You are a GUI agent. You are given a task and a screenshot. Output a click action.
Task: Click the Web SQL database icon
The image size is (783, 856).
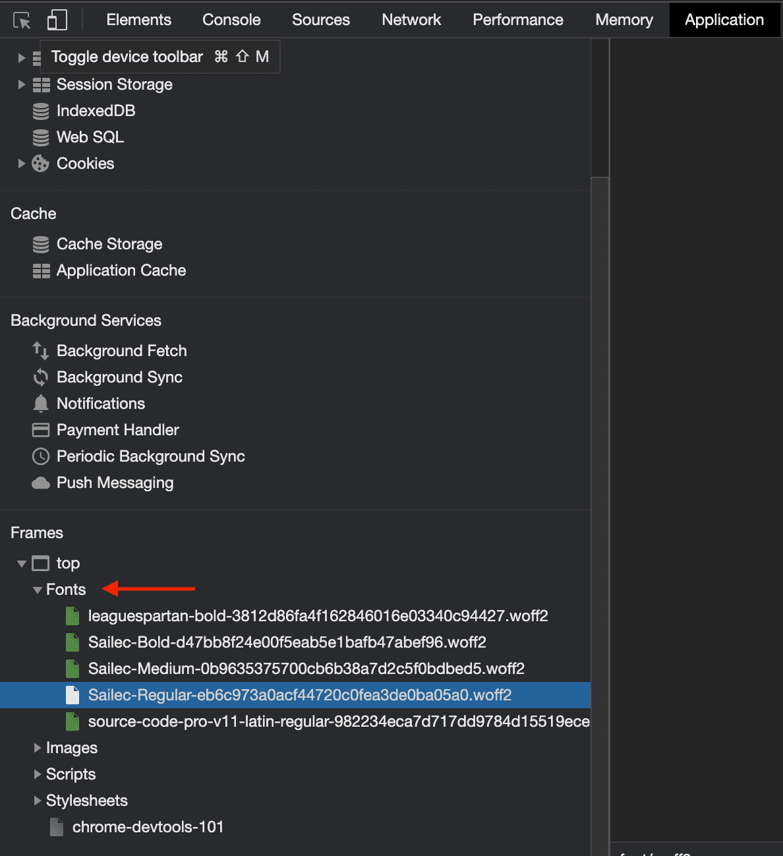(x=41, y=137)
